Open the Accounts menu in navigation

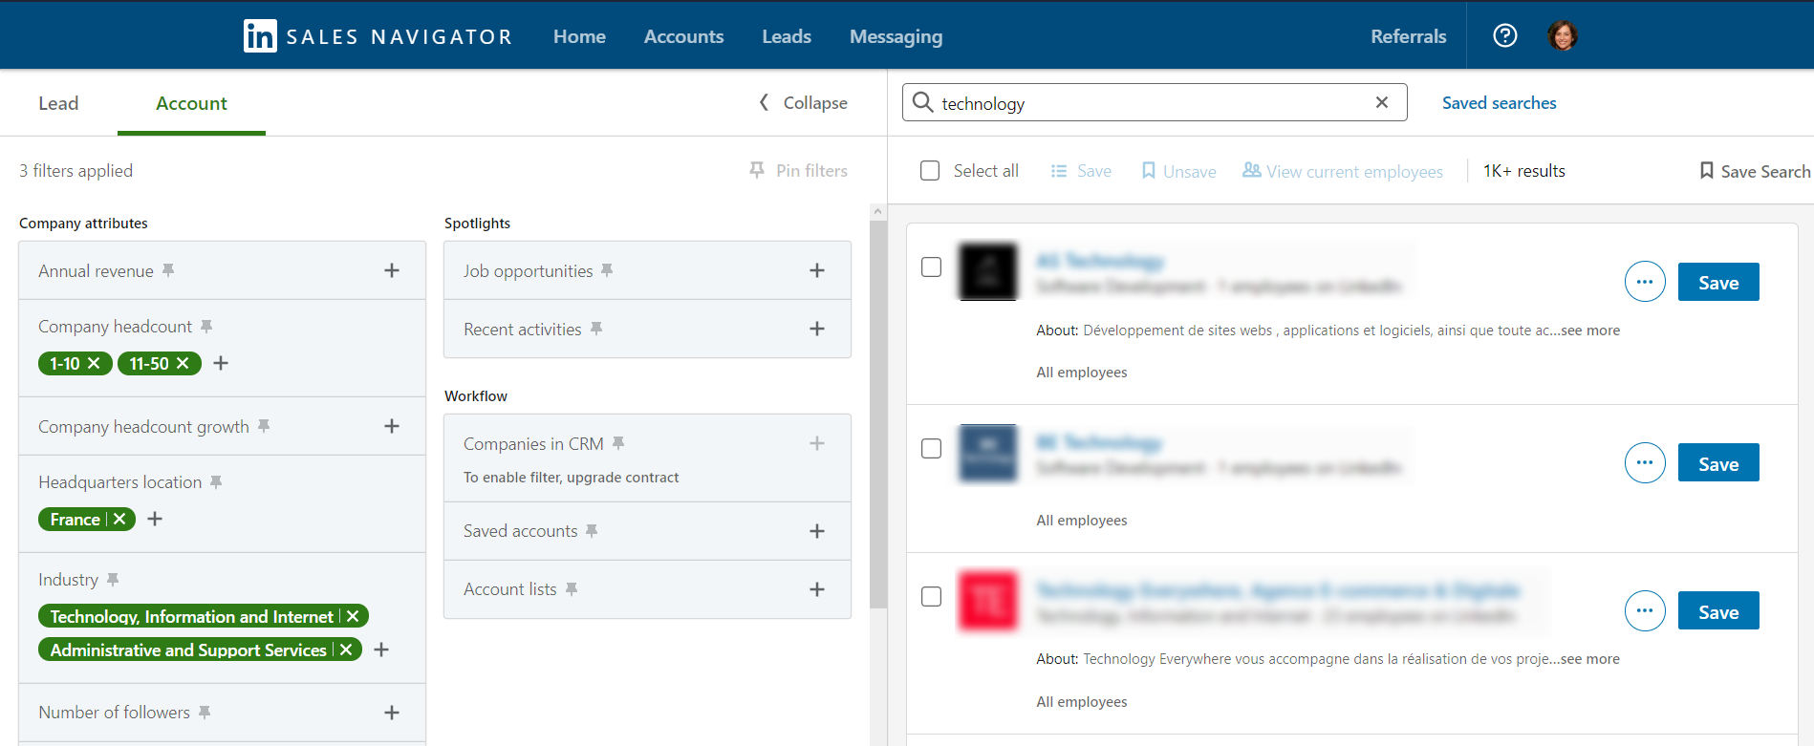(x=683, y=36)
